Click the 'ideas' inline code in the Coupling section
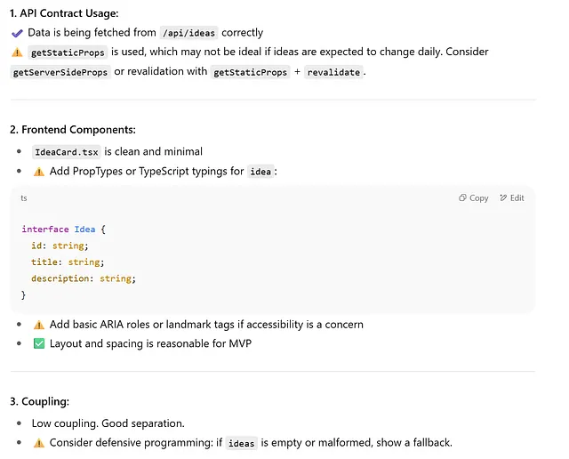 point(242,443)
